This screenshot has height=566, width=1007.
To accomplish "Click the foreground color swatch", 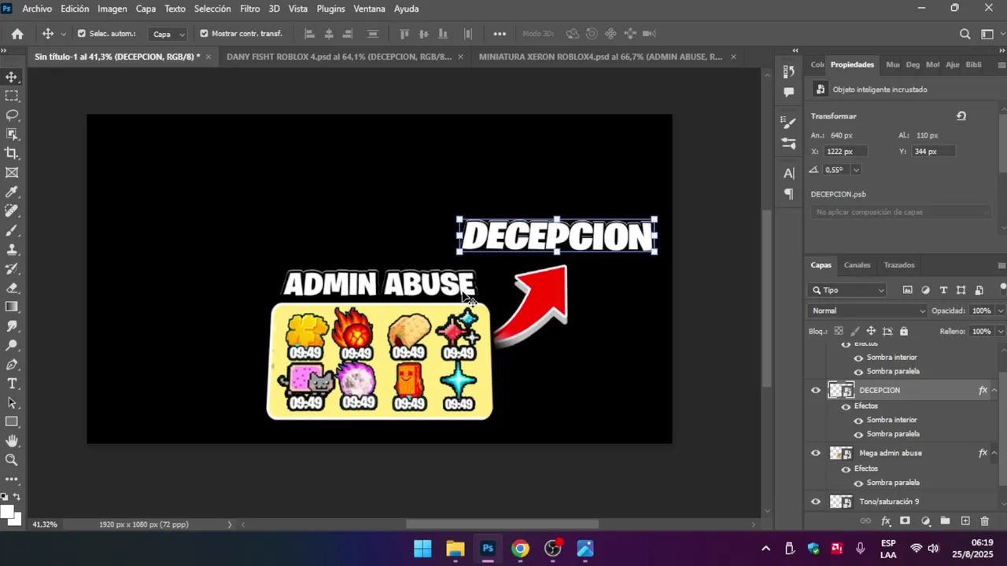I will pos(7,513).
